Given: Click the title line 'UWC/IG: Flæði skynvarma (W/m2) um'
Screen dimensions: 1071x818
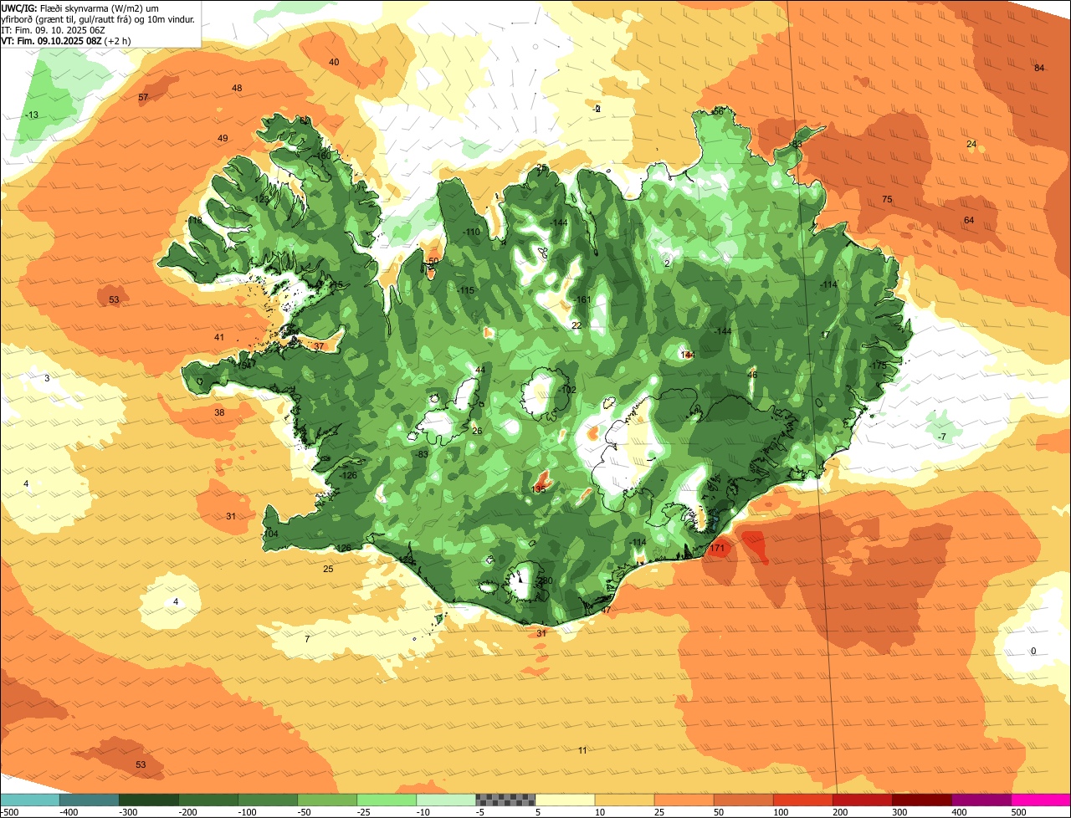Looking at the screenshot, I should pyautogui.click(x=80, y=8).
